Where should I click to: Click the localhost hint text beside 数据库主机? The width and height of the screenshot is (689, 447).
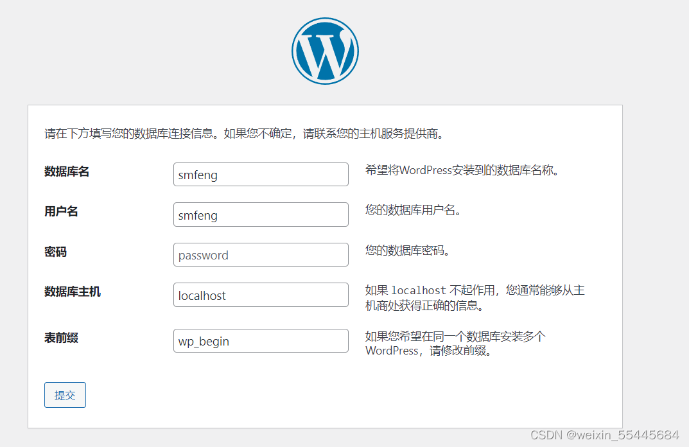pyautogui.click(x=475, y=297)
